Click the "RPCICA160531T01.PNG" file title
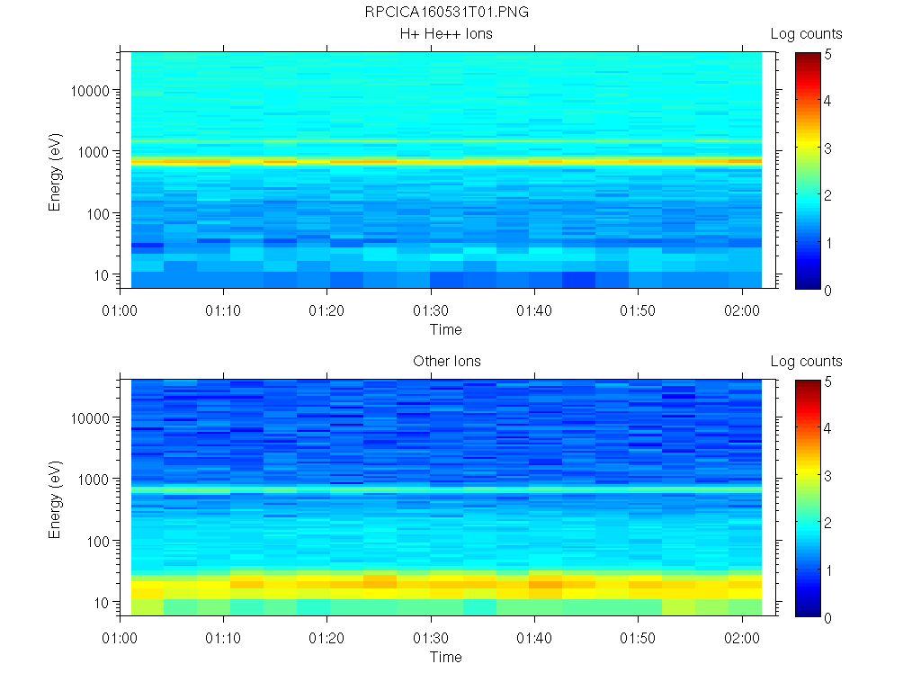 point(446,13)
